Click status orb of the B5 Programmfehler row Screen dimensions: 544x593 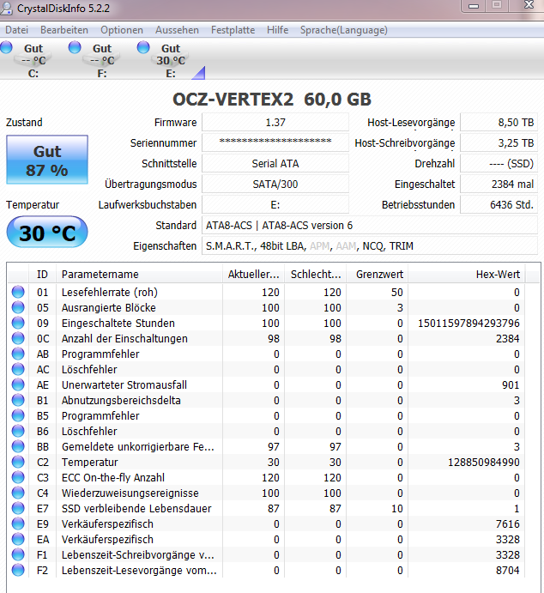click(18, 415)
